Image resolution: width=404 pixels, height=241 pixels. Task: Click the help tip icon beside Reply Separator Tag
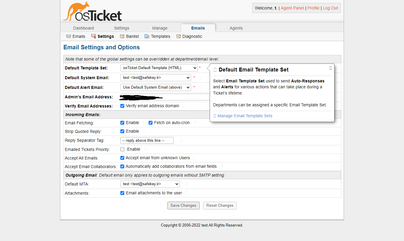click(x=181, y=140)
